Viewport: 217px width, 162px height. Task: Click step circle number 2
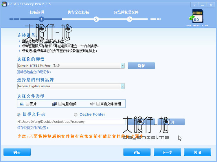click(96, 19)
